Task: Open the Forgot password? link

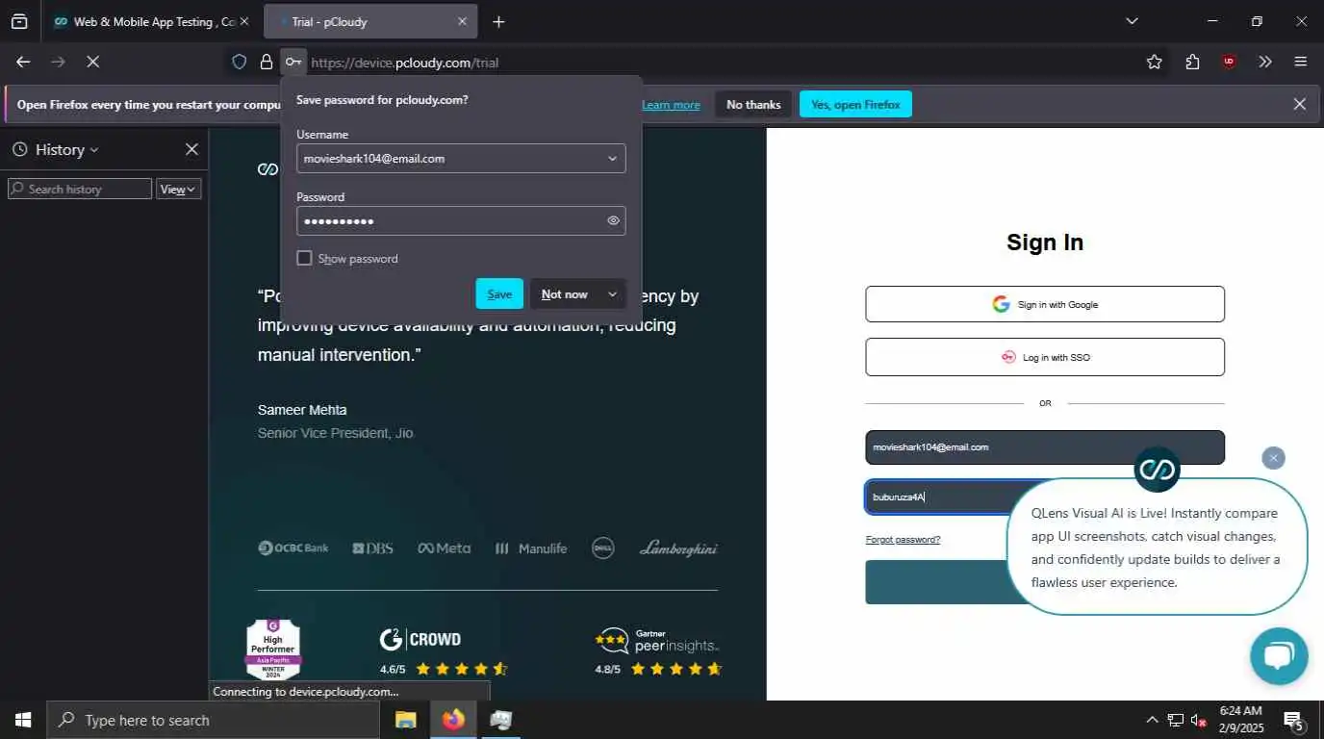Action: pyautogui.click(x=903, y=539)
